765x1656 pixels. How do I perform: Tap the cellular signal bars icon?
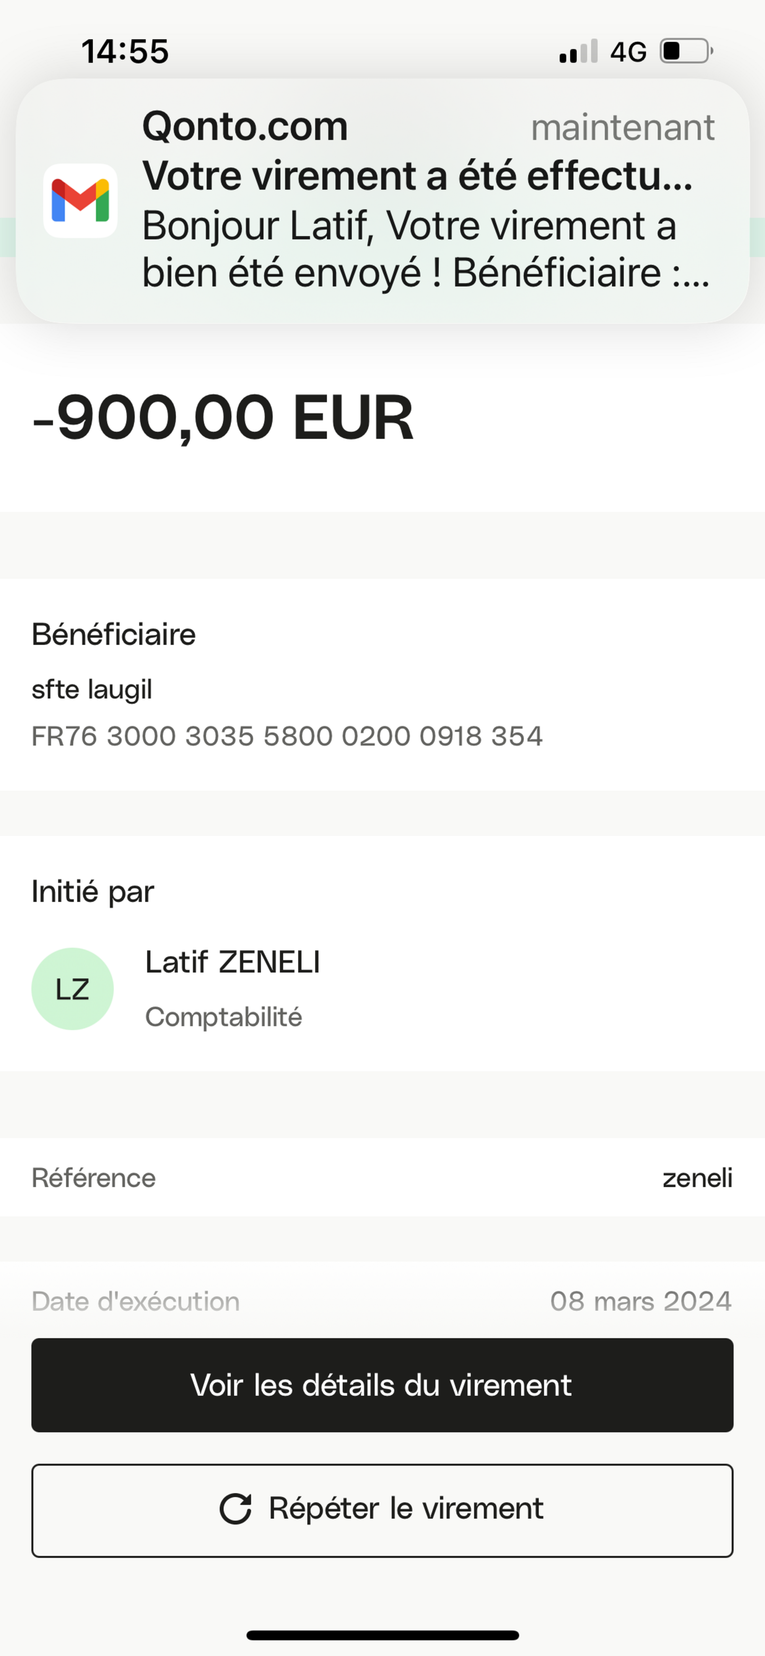[x=578, y=51]
